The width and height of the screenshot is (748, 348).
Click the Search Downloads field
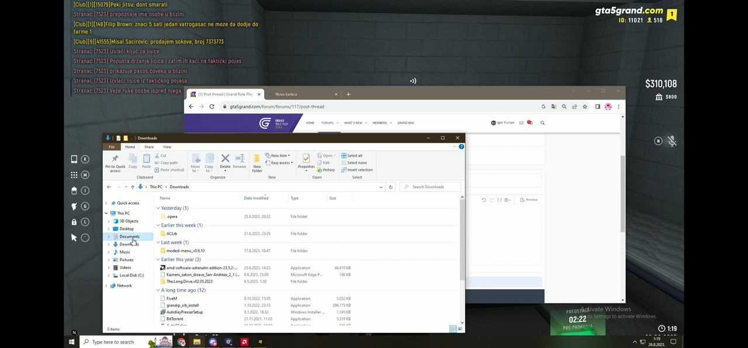click(430, 187)
